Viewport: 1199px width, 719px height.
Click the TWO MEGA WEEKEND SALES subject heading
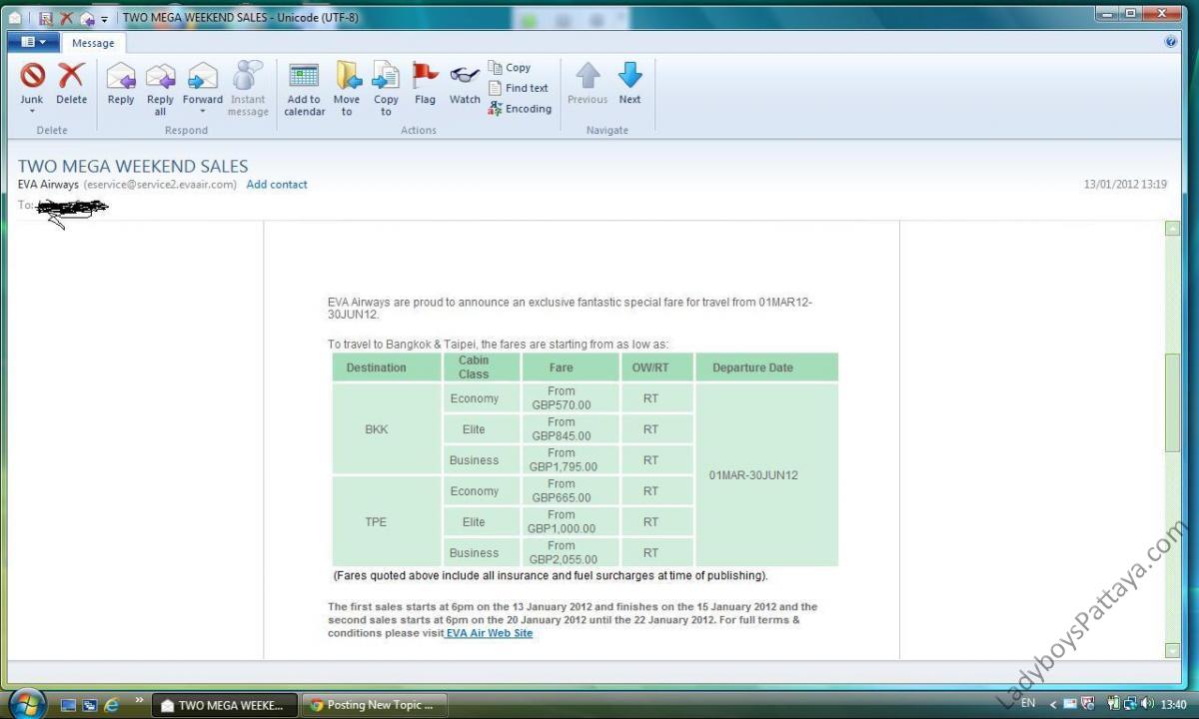[133, 166]
